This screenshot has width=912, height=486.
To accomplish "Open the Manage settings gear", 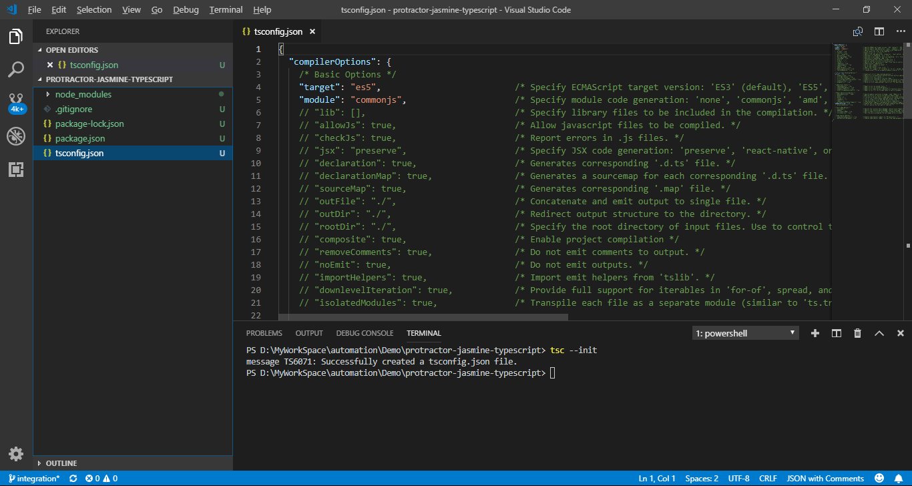I will [x=16, y=453].
